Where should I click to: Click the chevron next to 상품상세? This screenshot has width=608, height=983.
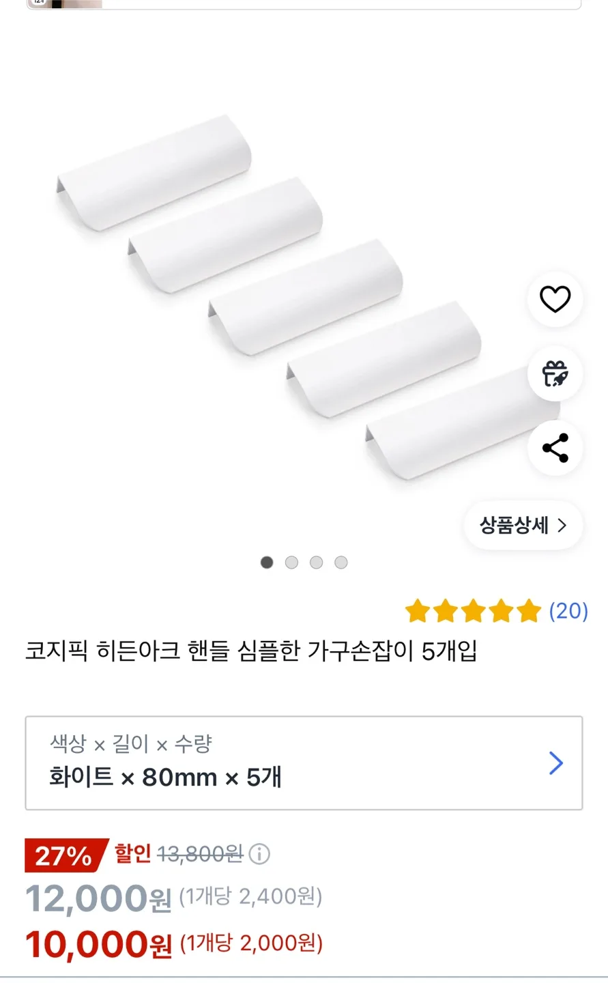coord(562,525)
